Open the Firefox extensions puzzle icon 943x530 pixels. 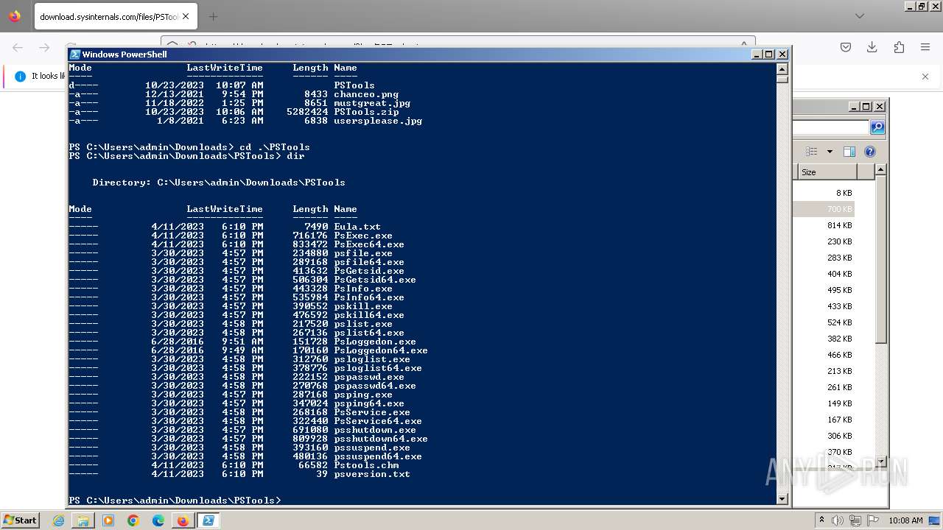pyautogui.click(x=899, y=47)
